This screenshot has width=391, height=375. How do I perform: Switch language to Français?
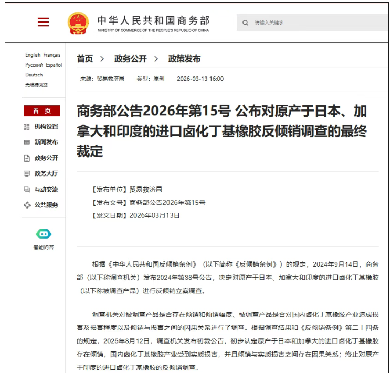click(52, 55)
